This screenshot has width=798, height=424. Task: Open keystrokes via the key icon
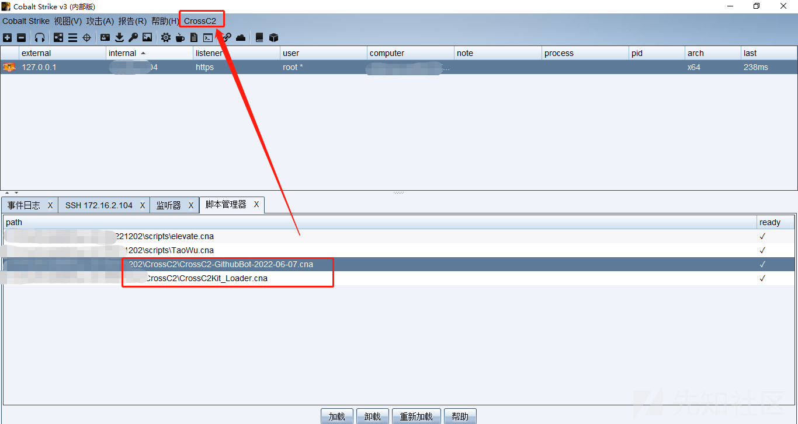tap(133, 37)
